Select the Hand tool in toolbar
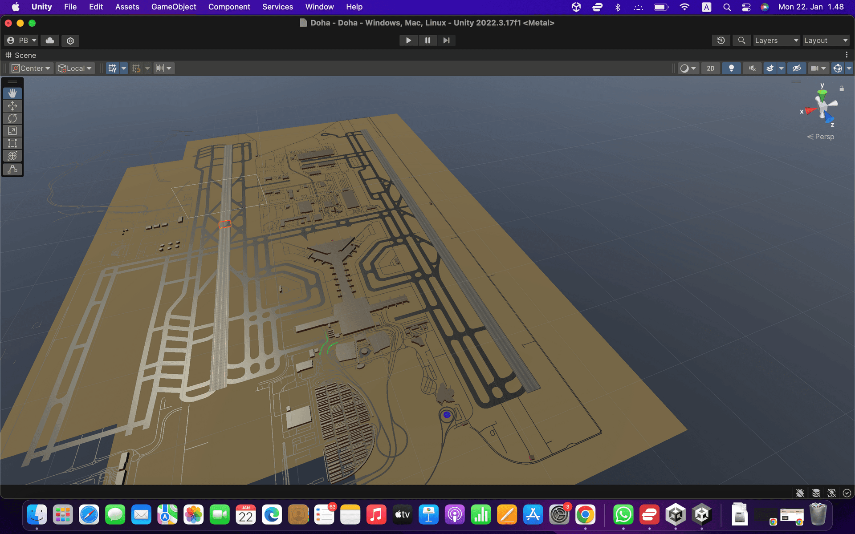 (x=12, y=92)
